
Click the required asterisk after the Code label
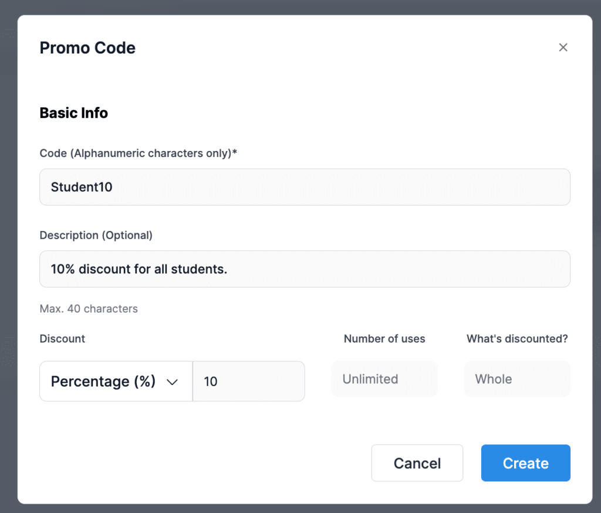pos(235,153)
